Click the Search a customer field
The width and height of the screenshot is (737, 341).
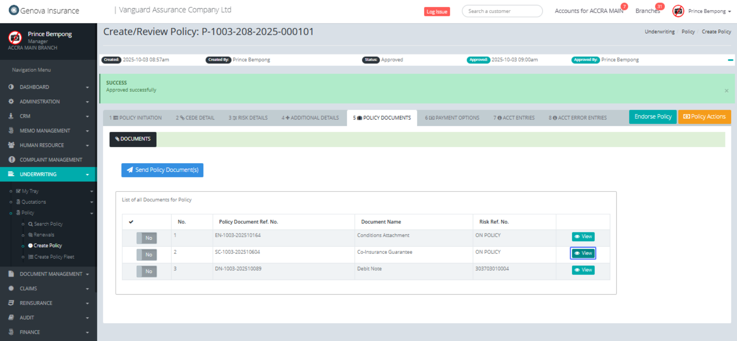(502, 11)
